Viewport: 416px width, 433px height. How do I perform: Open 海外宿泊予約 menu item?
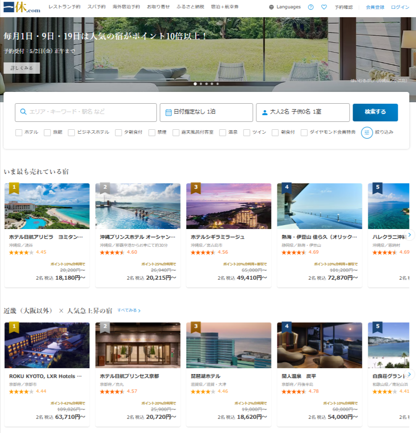126,7
